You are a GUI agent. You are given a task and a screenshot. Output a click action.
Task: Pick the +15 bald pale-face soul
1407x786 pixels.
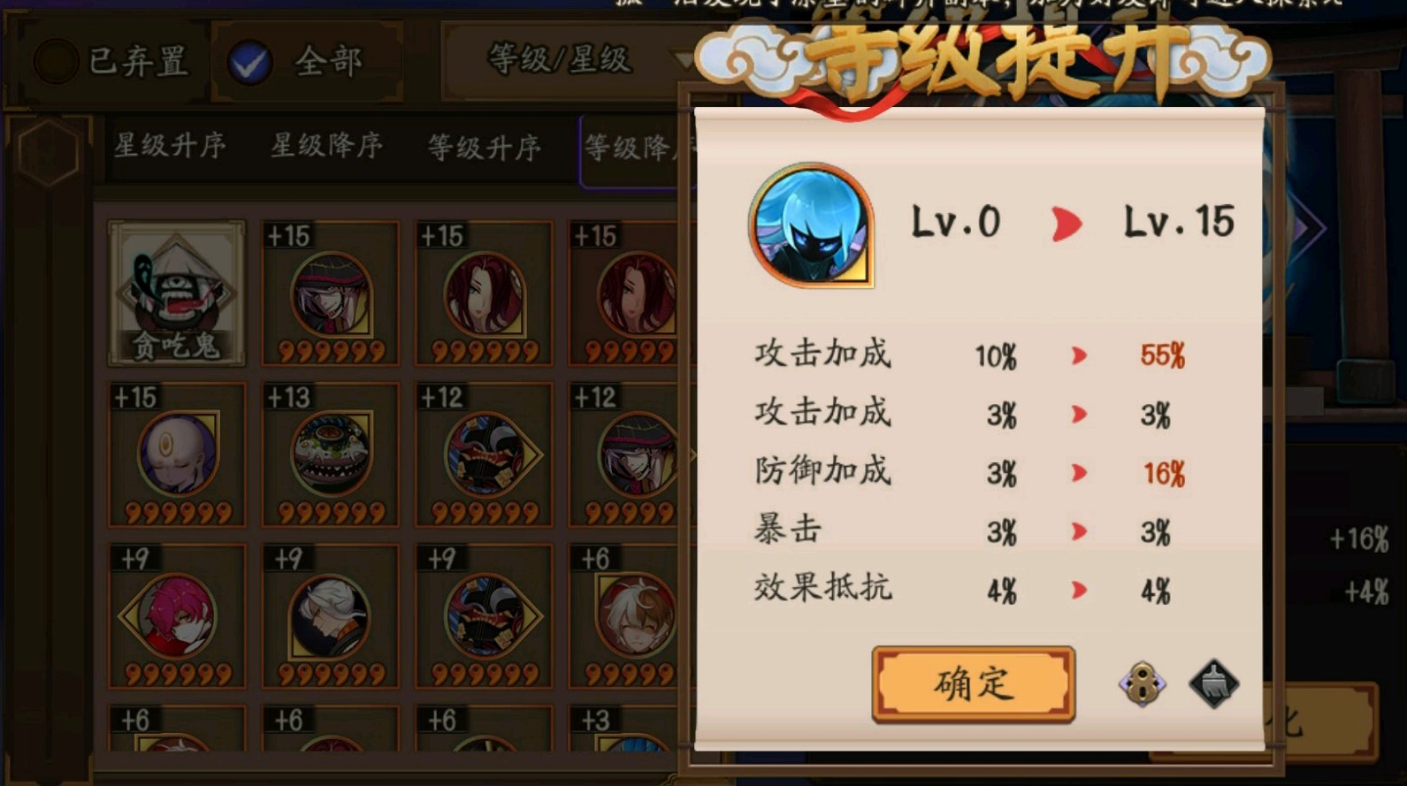[x=177, y=454]
